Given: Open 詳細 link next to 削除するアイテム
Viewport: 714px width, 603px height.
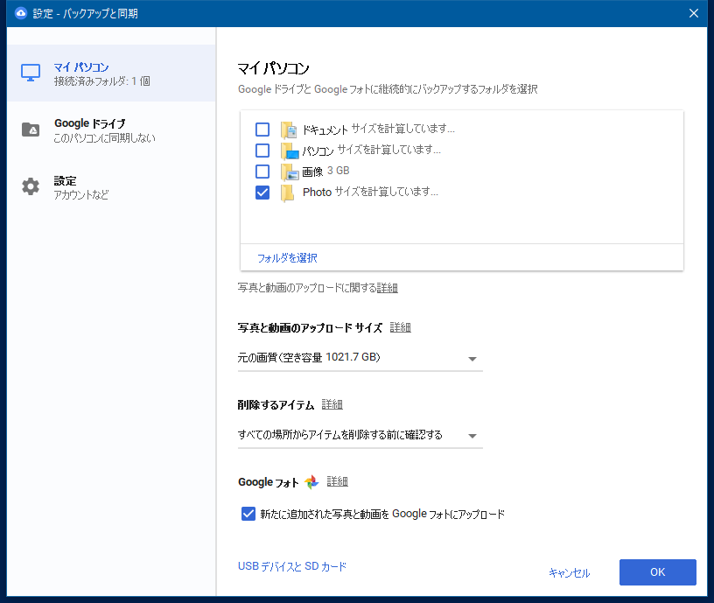Looking at the screenshot, I should coord(332,404).
